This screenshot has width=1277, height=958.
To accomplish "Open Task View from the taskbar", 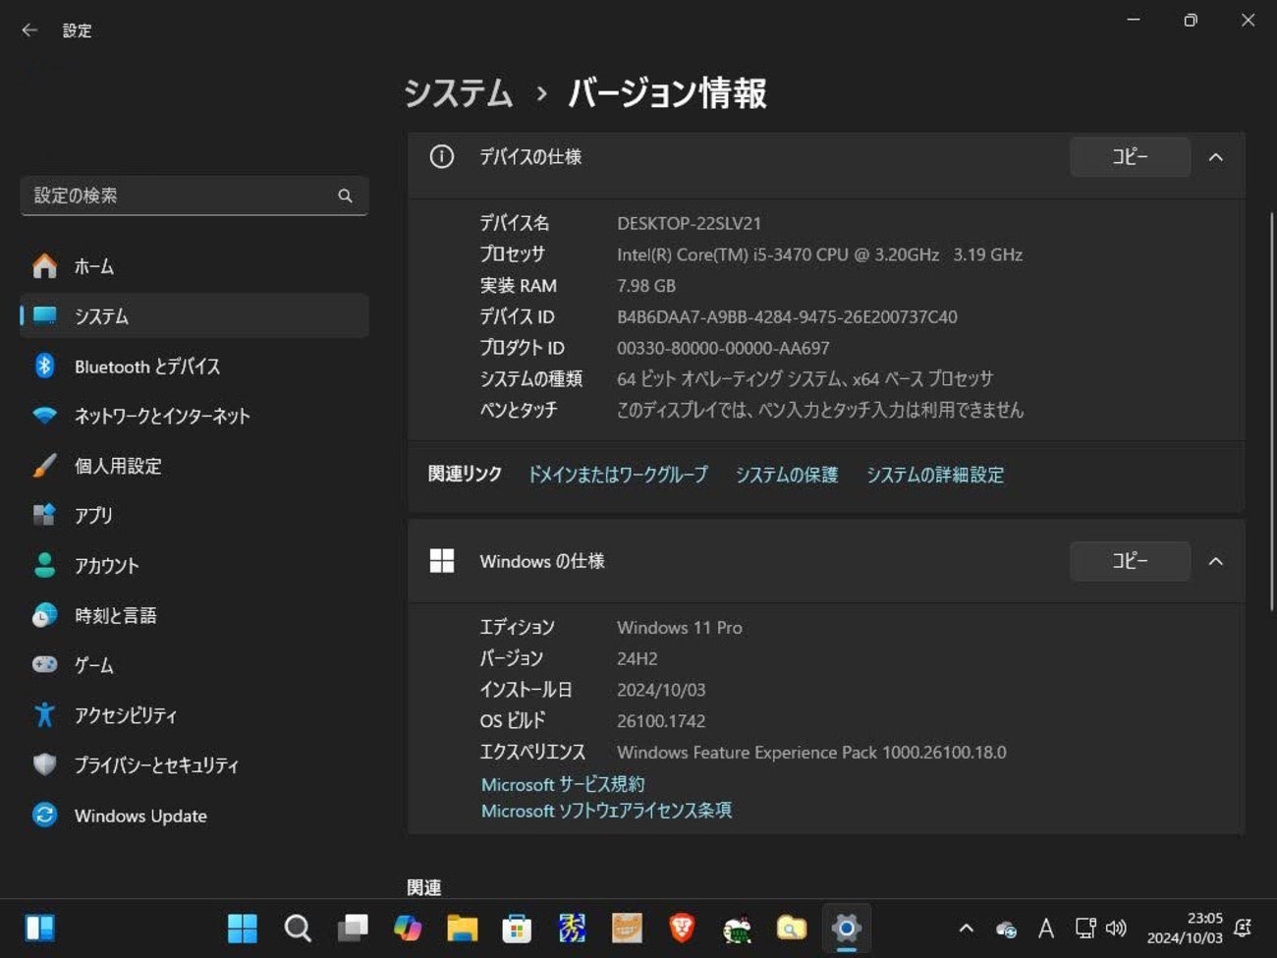I will point(353,929).
